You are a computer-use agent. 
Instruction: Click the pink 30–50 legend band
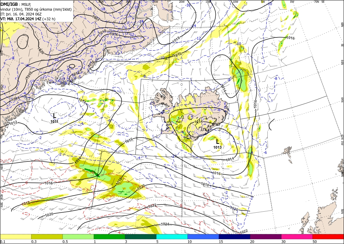tap(297, 236)
